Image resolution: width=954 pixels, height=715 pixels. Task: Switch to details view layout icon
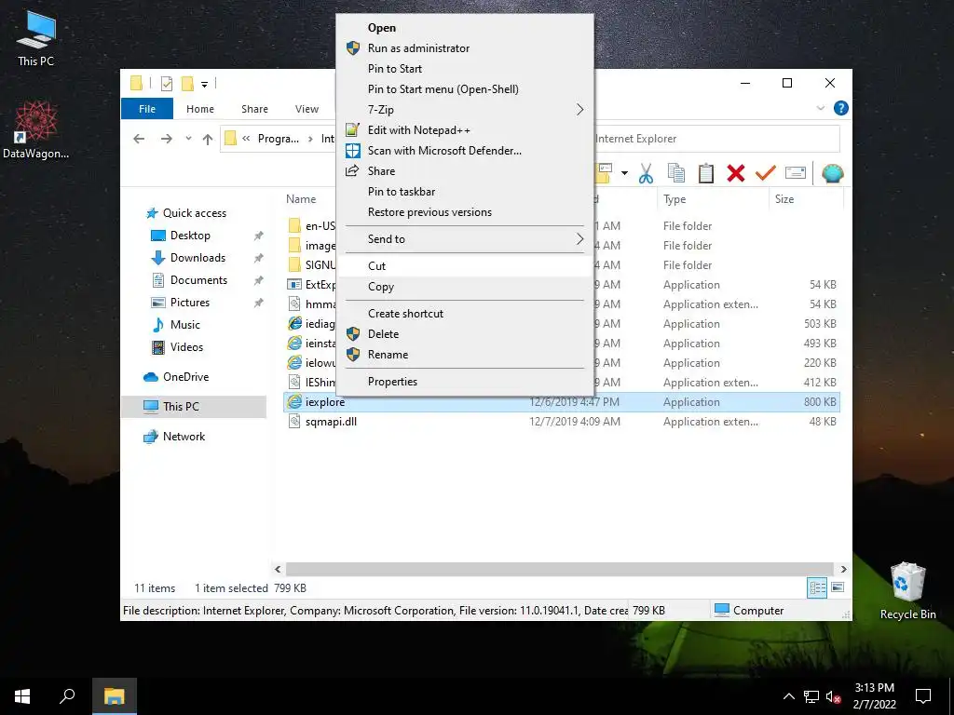817,587
